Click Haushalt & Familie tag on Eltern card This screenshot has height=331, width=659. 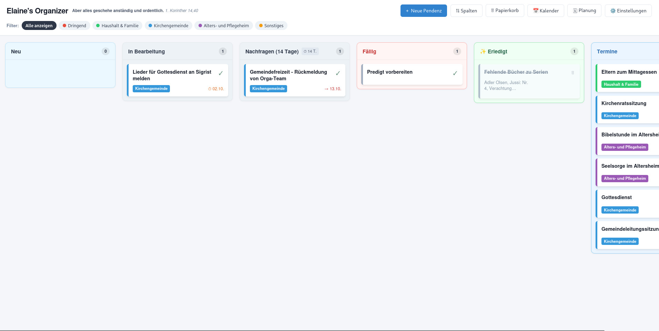(621, 84)
